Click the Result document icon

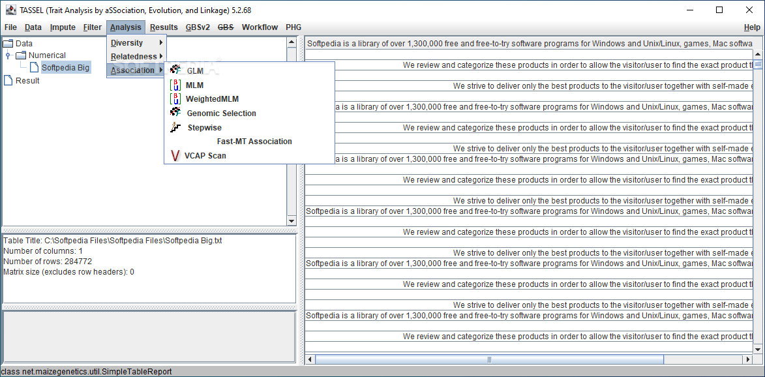coord(8,80)
